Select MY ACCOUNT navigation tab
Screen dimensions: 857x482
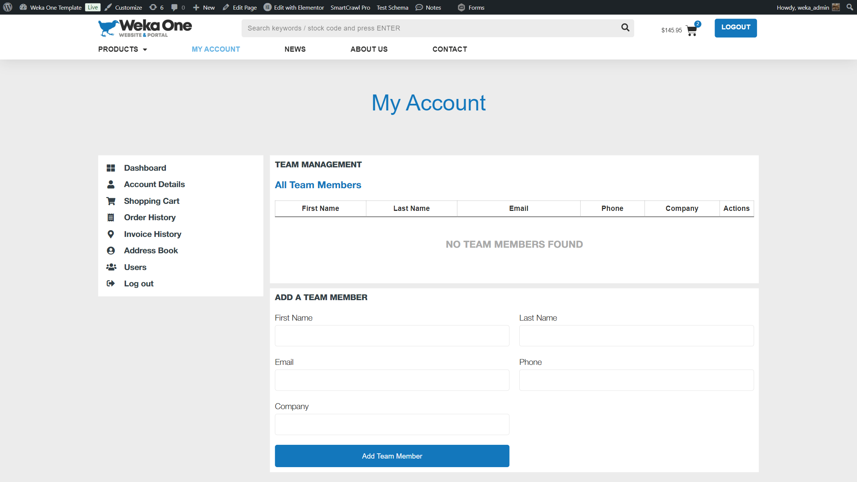(x=215, y=49)
